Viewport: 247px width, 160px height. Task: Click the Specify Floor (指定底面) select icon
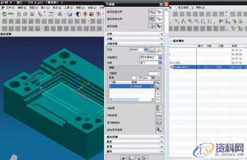(x=151, y=26)
